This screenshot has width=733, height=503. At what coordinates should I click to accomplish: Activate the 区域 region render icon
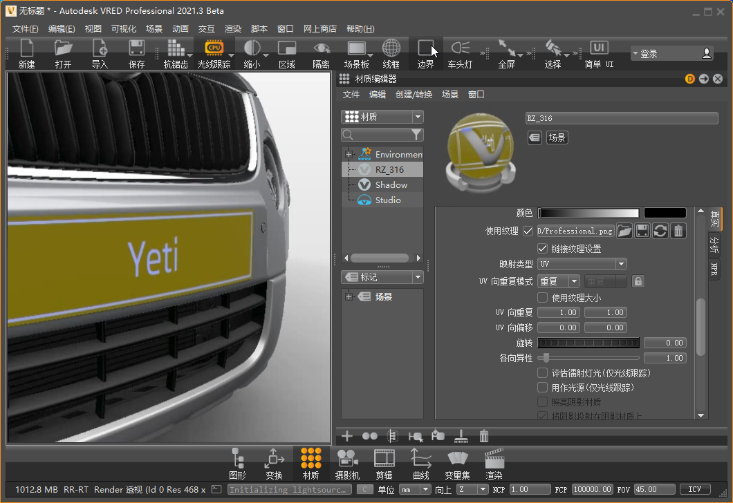pyautogui.click(x=286, y=54)
